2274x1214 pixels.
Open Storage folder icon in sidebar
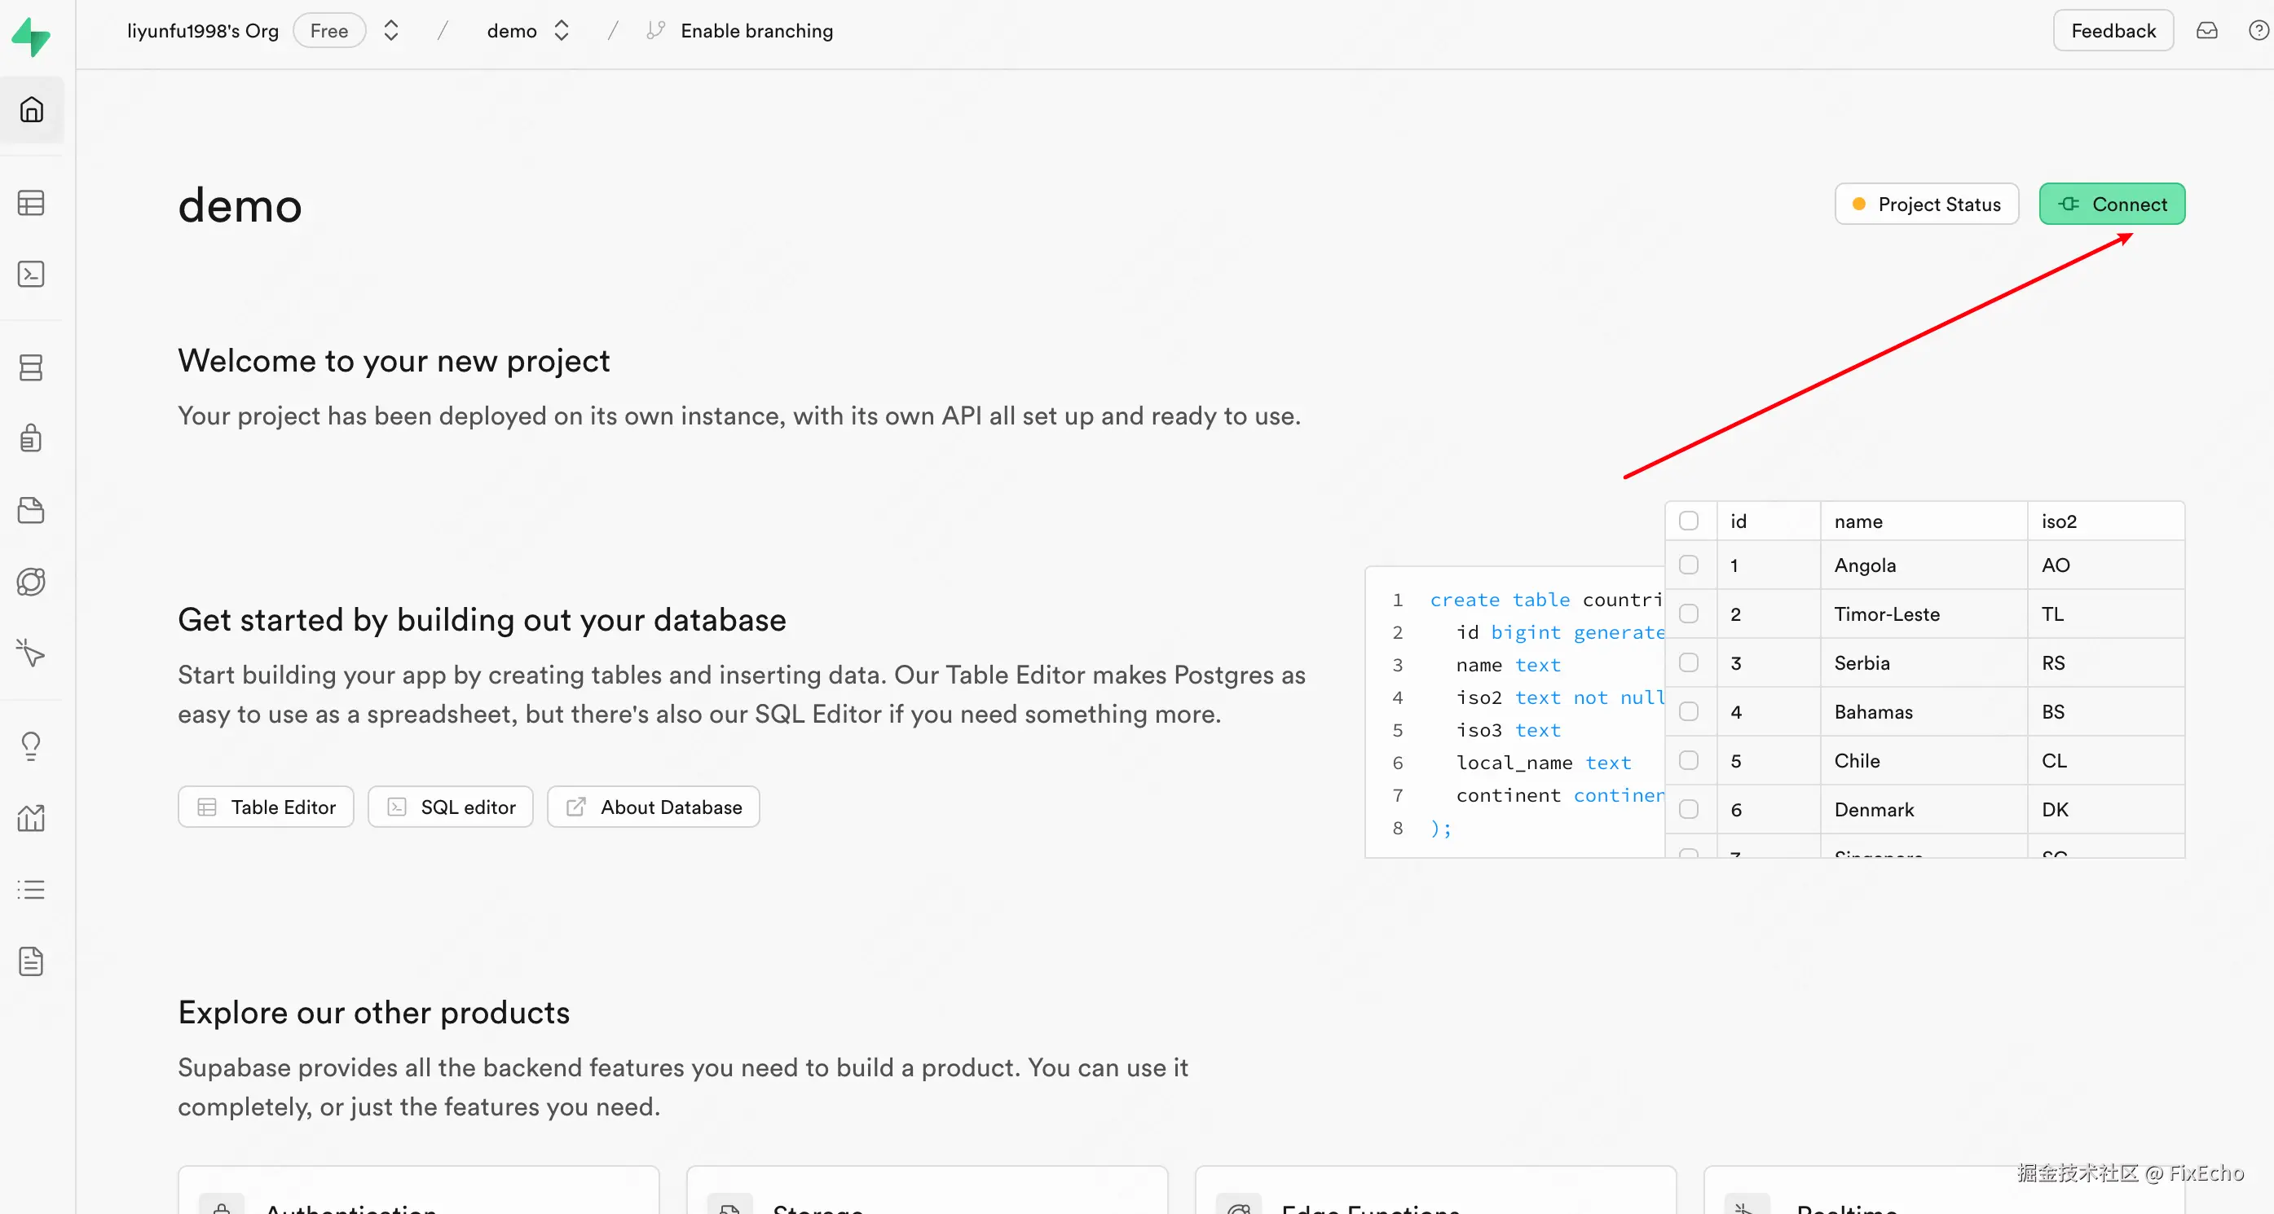(x=31, y=510)
